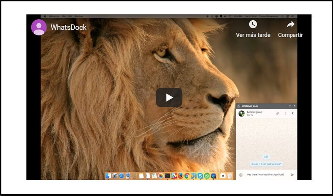Open WhatsApp from the dock
Screen dimensions: 334x196
tap(207, 176)
